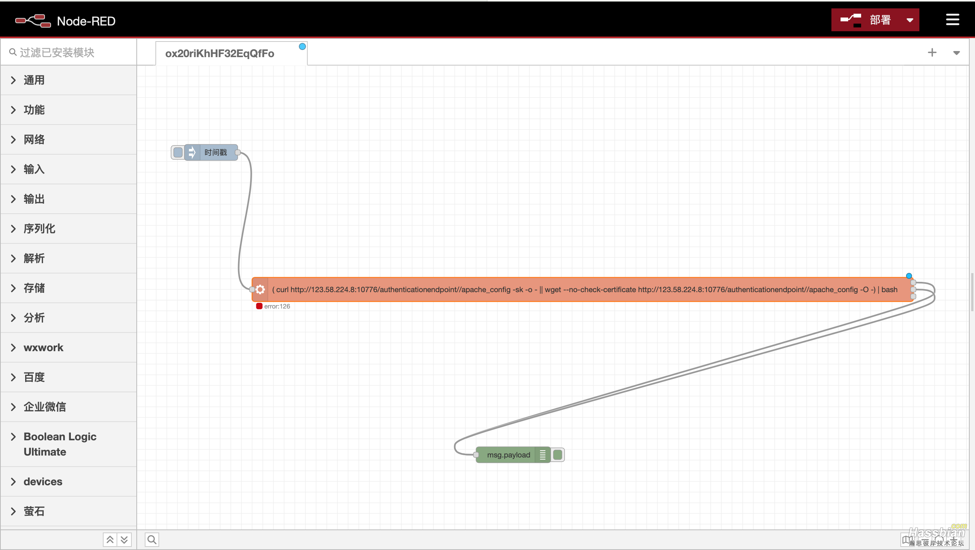Expand the 通用 palette category
Screen dimensions: 975x550
(69, 80)
